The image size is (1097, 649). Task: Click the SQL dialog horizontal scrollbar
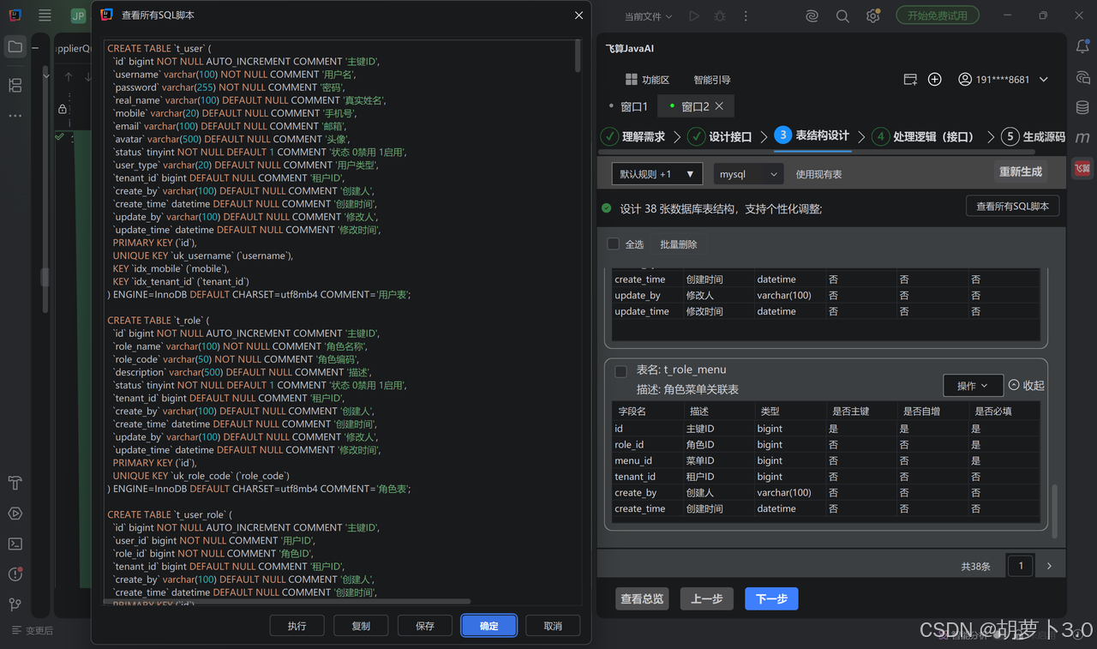coord(287,602)
